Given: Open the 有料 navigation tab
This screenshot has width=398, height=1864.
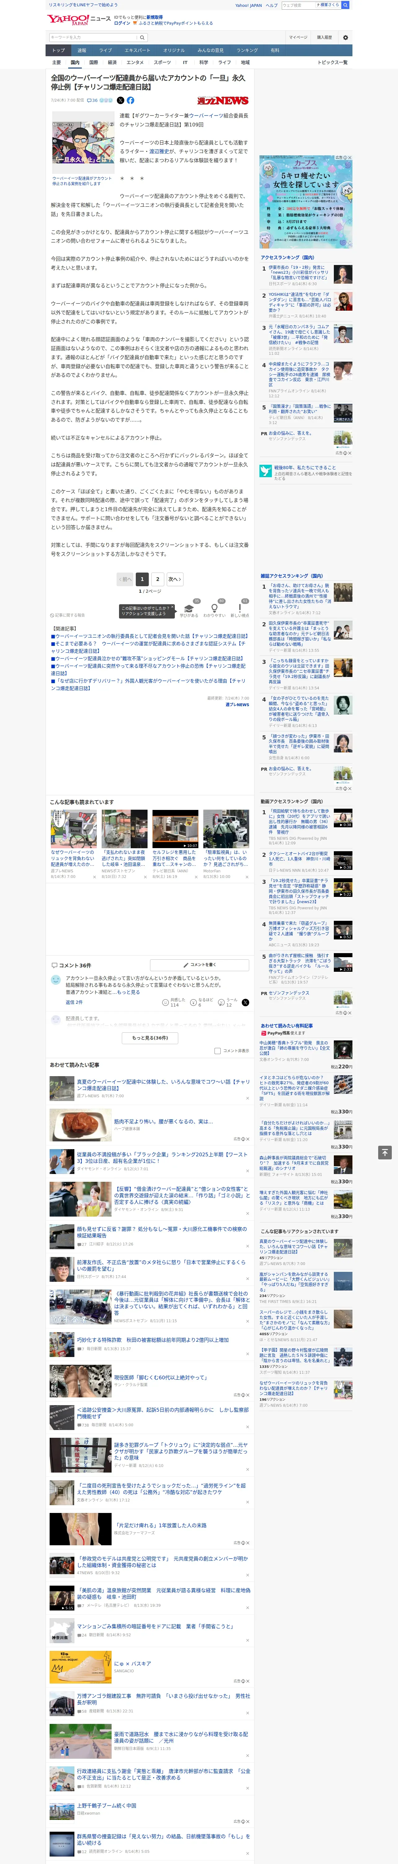Looking at the screenshot, I should click(x=275, y=51).
